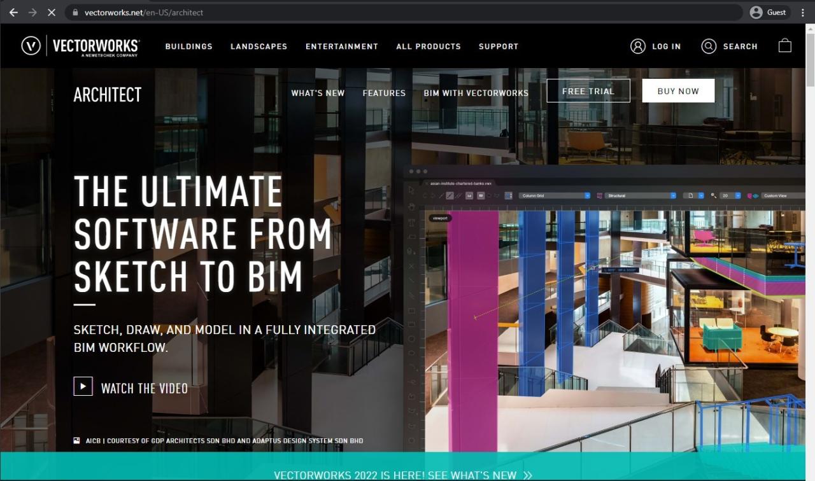
Task: Click the Free Trial button
Action: (x=588, y=91)
